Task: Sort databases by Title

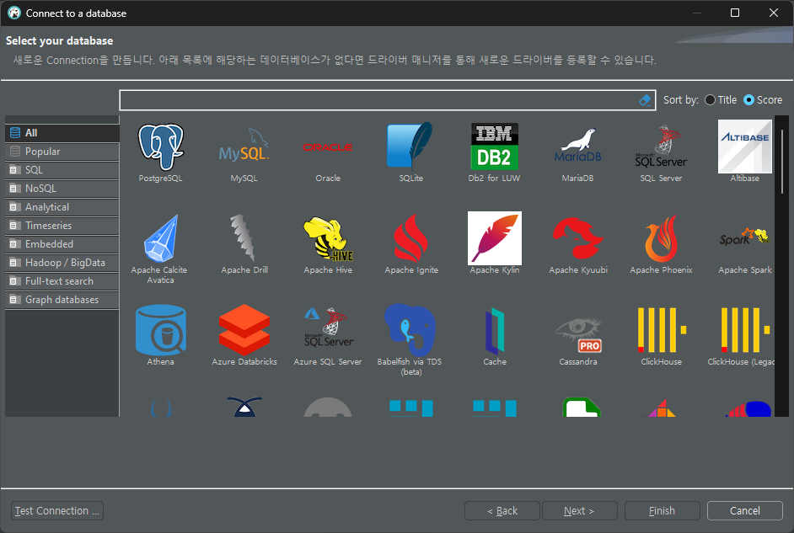Action: pyautogui.click(x=721, y=100)
